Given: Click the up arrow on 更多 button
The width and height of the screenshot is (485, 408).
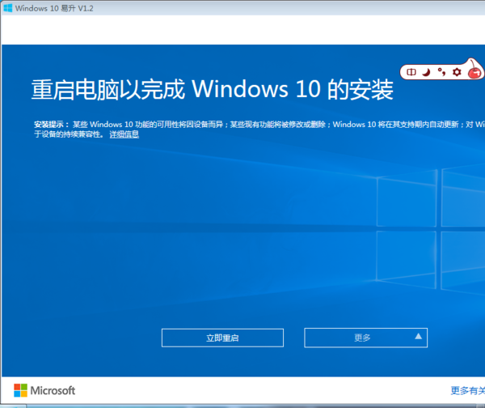Looking at the screenshot, I should [x=418, y=337].
